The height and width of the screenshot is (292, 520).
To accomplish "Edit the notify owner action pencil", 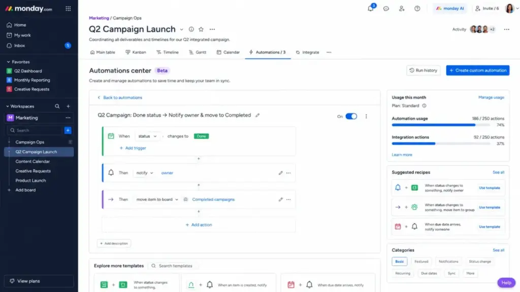I will point(280,173).
